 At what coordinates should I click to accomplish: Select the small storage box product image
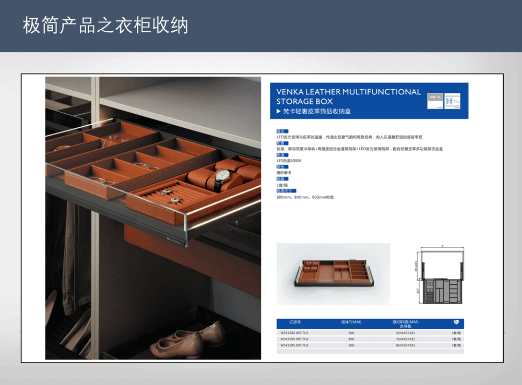[x=333, y=274]
